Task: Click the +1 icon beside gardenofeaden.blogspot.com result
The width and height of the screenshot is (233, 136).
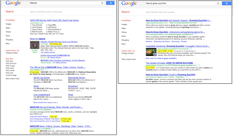Action: 199,65
